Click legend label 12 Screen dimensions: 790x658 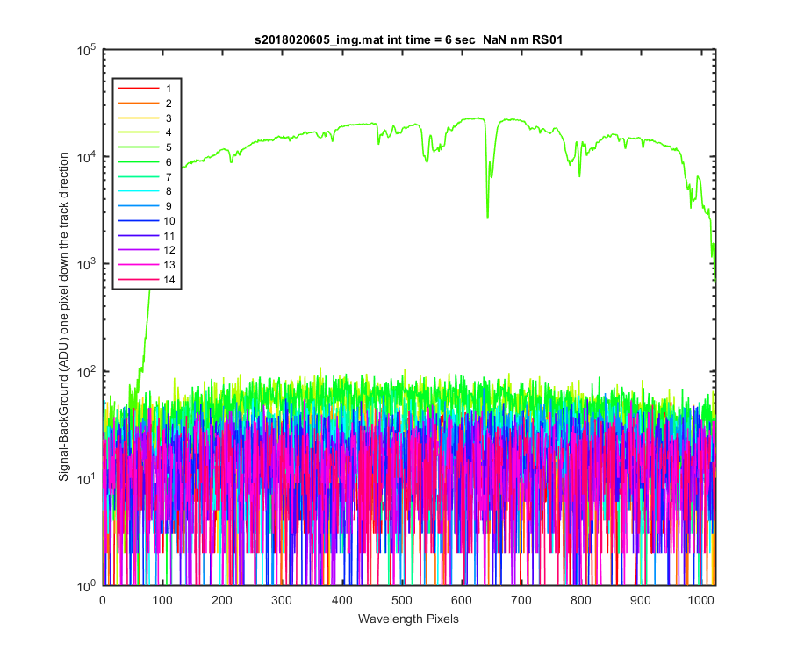point(169,250)
